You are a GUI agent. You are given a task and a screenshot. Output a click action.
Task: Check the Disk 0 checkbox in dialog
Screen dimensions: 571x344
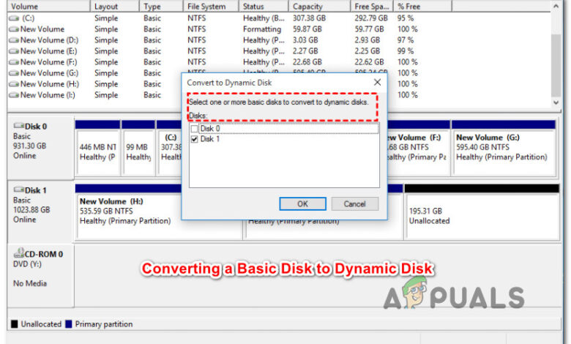194,129
